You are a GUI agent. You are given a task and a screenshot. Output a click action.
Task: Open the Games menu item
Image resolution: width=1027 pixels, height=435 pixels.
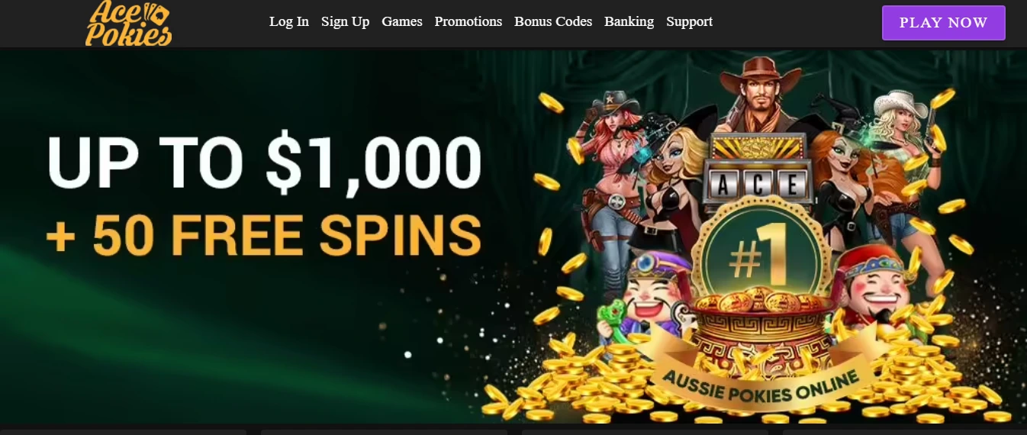402,22
